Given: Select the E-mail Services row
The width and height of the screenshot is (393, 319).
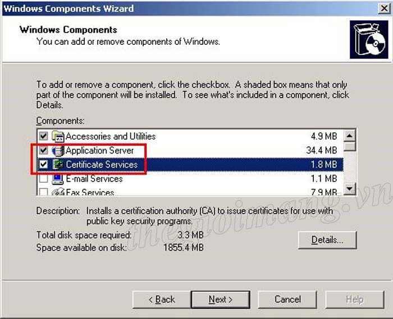Looking at the screenshot, I should pyautogui.click(x=190, y=179).
